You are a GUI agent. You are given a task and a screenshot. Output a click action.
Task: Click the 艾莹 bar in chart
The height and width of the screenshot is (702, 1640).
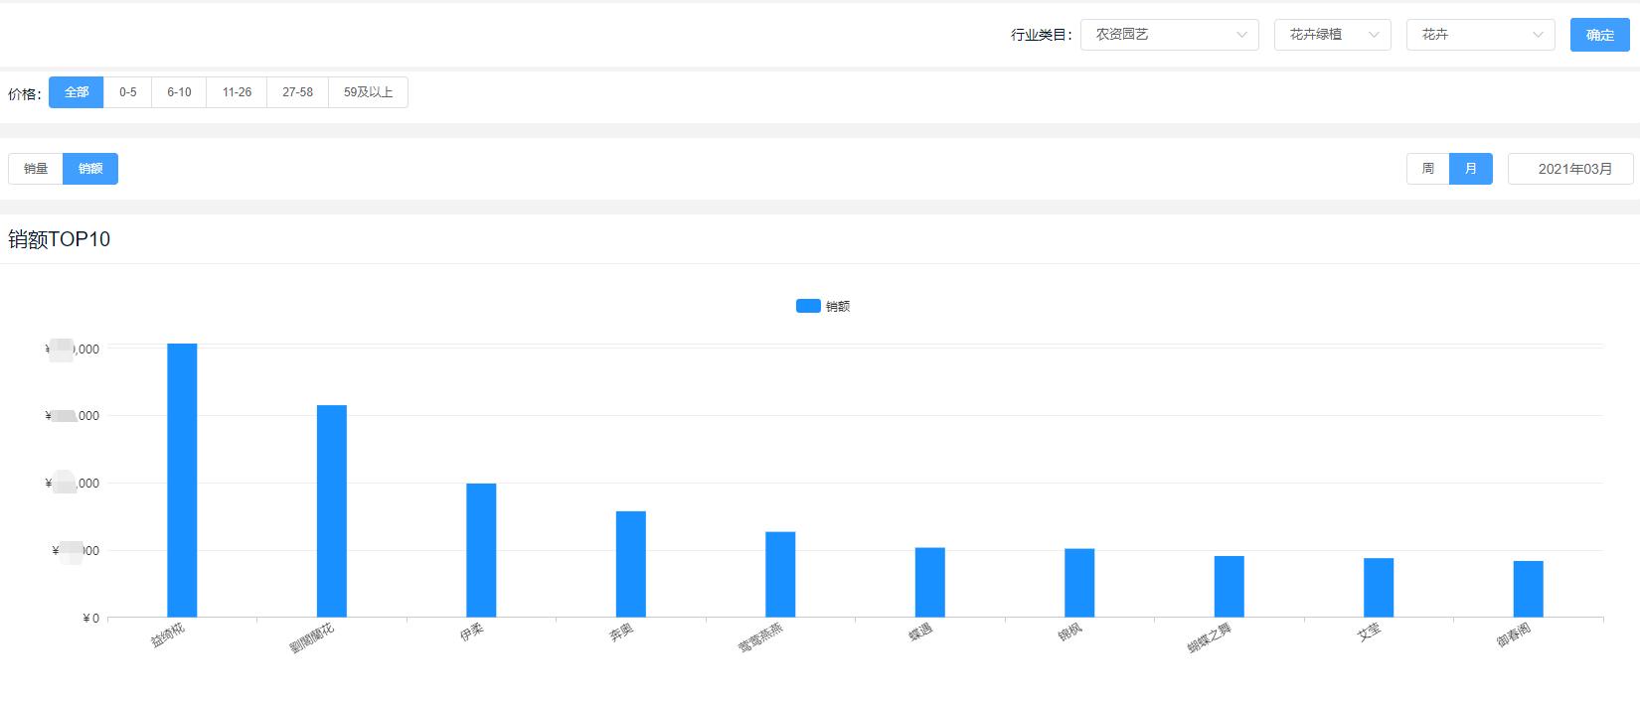1379,588
